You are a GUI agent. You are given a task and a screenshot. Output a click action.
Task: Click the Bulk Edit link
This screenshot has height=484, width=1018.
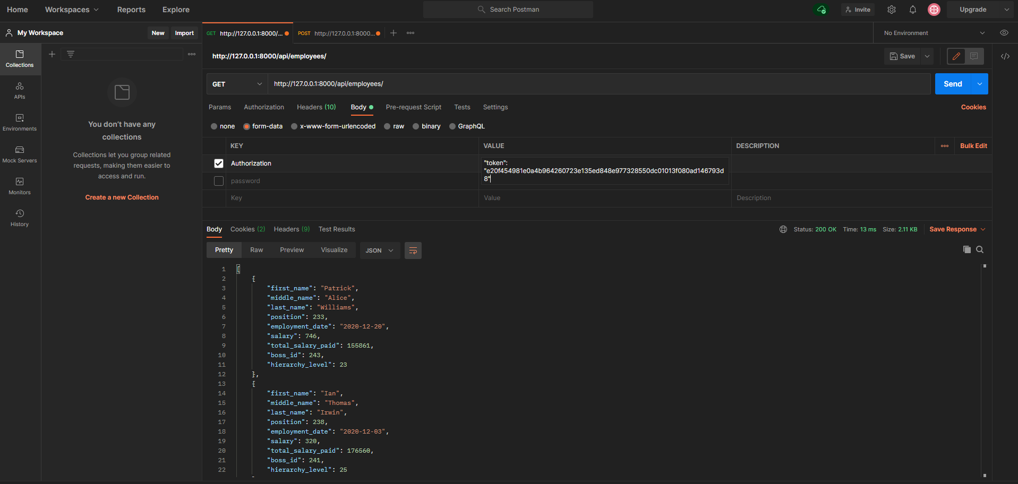coord(973,146)
